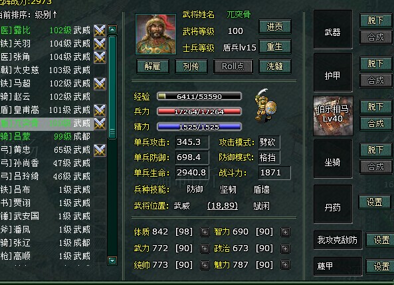Click the 解雇 dismiss button
The width and height of the screenshot is (394, 285).
(153, 66)
